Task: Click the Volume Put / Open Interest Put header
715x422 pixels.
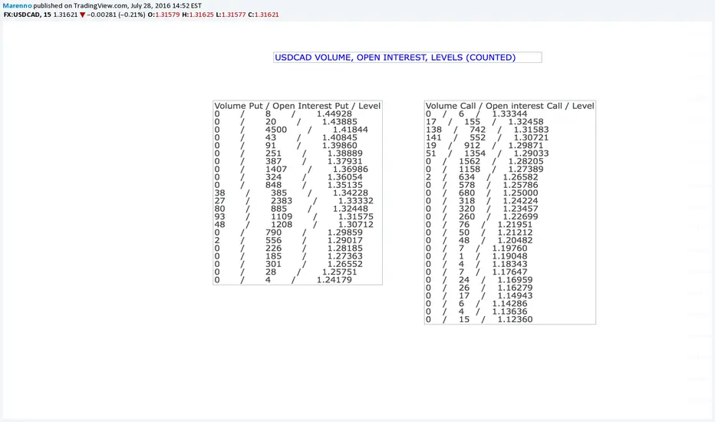Action: pyautogui.click(x=298, y=106)
